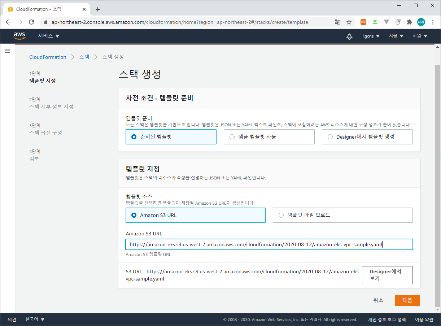441x326 pixels.
Task: Open the 한국어 language selector
Action: pos(35,320)
